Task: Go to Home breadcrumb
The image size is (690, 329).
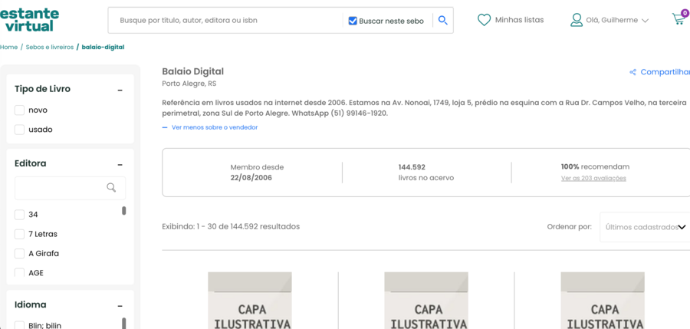Action: point(8,47)
